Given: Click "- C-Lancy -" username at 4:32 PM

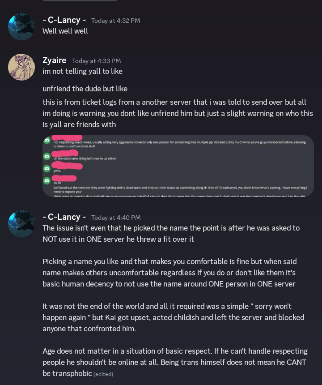Looking at the screenshot, I should coord(64,20).
